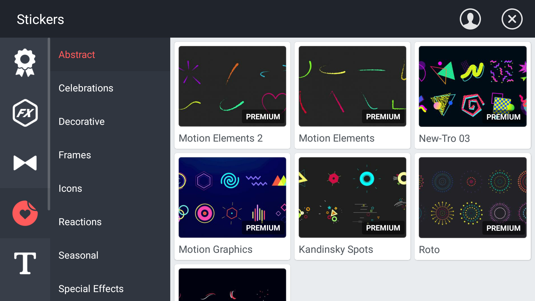Switch to the Celebrations category
This screenshot has width=535, height=301.
(x=86, y=88)
